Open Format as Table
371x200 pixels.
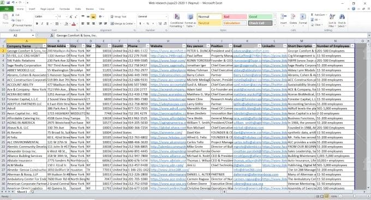190,21
